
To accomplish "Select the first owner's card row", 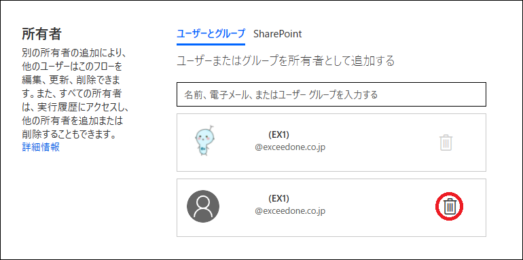I will (x=331, y=143).
